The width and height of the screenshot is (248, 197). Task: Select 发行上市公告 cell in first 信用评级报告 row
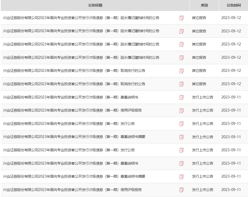[x=203, y=110]
